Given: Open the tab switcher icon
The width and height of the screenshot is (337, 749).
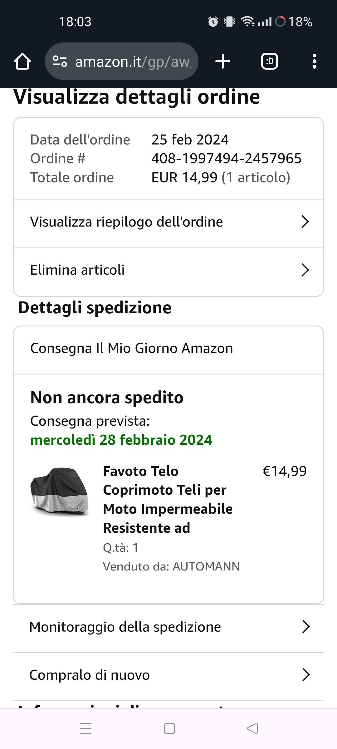Looking at the screenshot, I should pyautogui.click(x=269, y=61).
